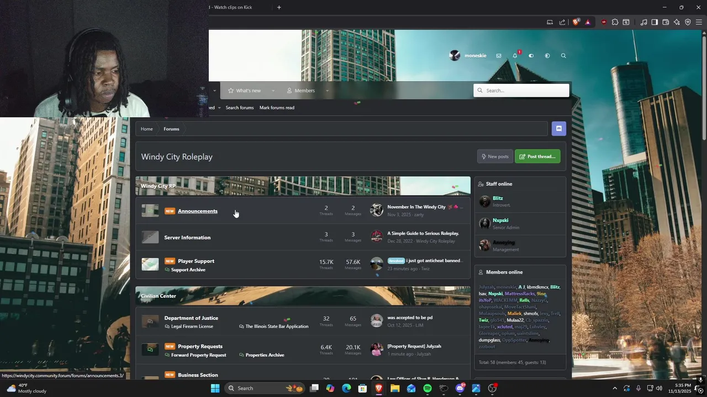
Task: Open the Business Section forum
Action: [x=198, y=375]
